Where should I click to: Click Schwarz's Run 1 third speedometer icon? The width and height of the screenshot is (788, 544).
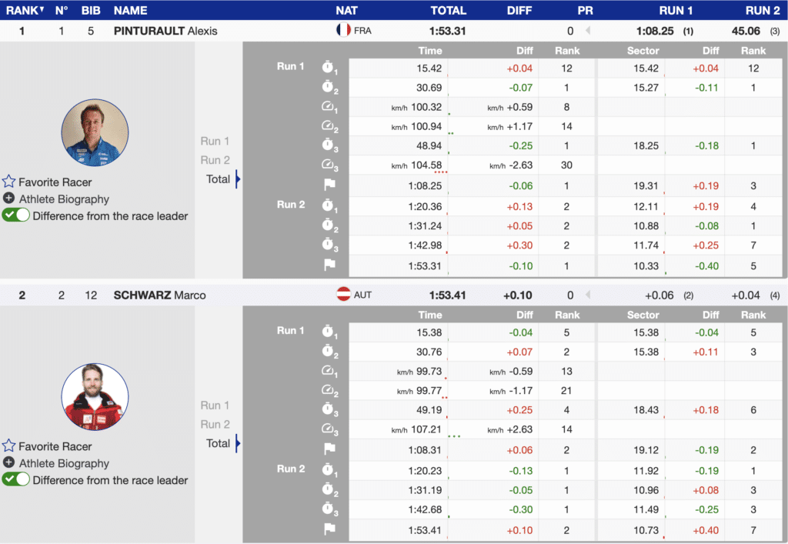(329, 430)
